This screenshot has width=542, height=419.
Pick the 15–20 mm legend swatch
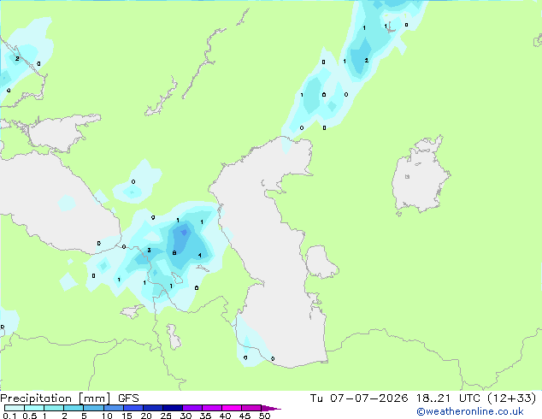click(133, 408)
